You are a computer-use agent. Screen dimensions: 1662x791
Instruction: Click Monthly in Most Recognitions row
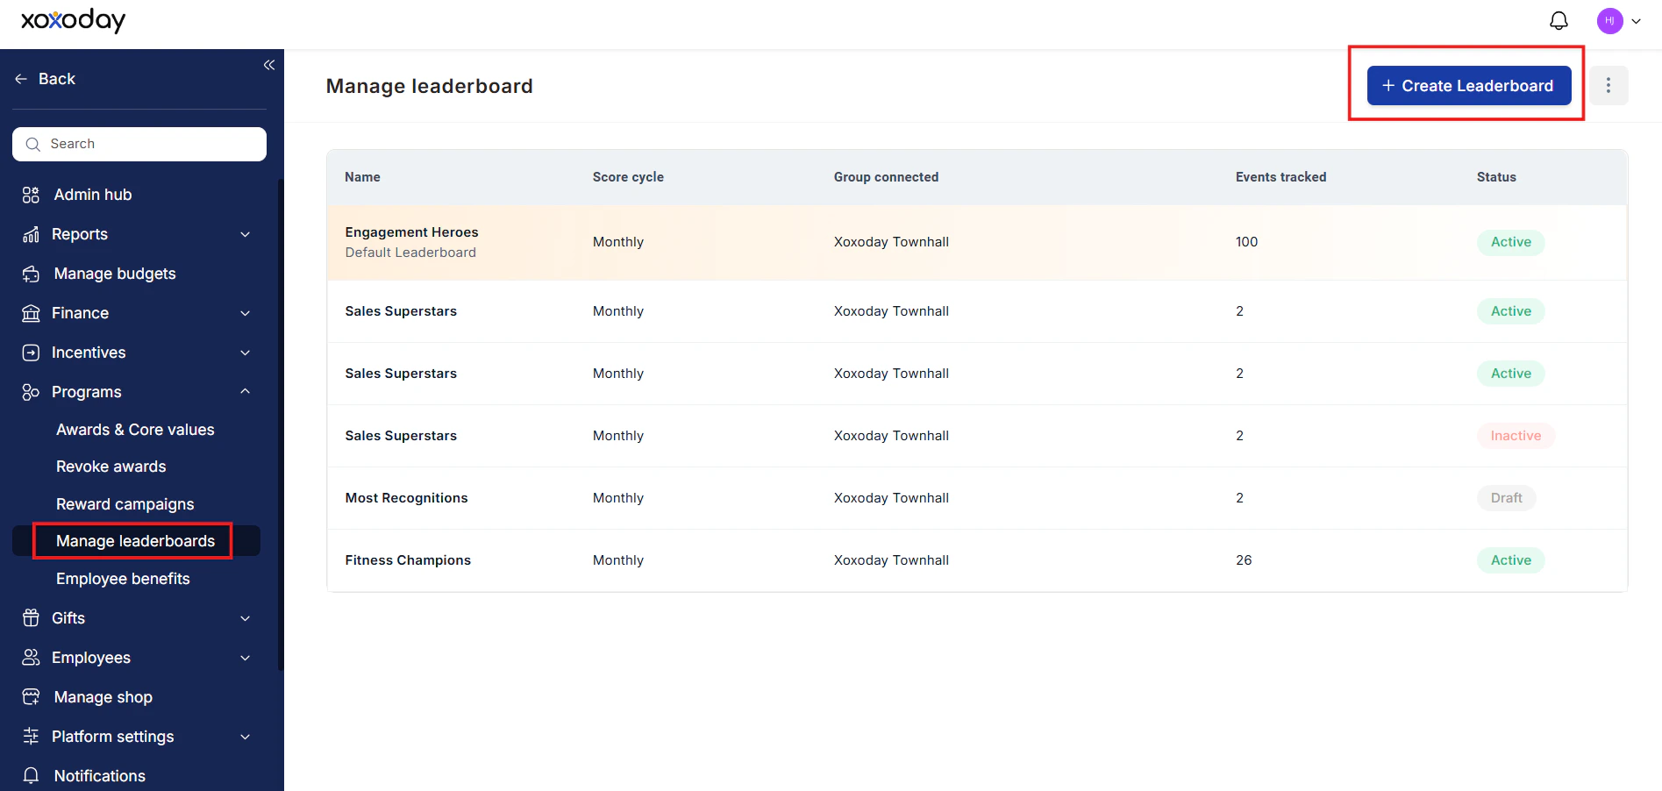pos(617,498)
